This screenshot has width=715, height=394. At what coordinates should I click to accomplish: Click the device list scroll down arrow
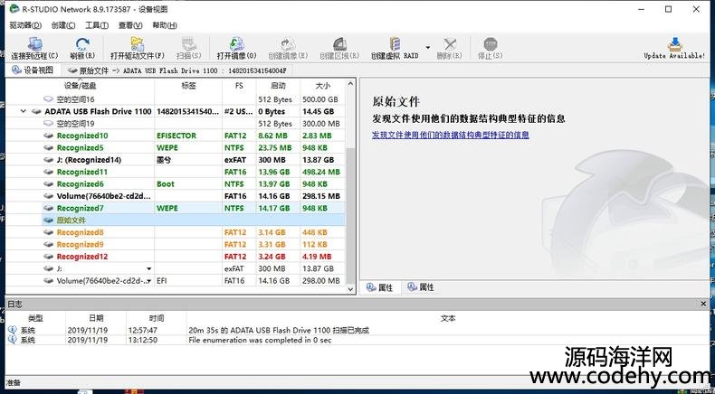[350, 289]
